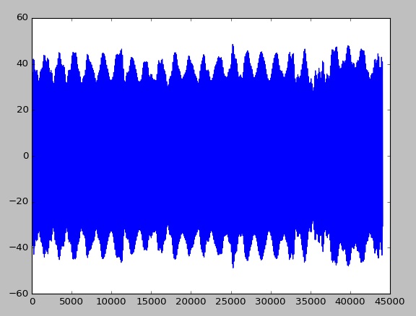The image size is (416, 316).
Task: Click the y-axis label −40
Action: 19,247
